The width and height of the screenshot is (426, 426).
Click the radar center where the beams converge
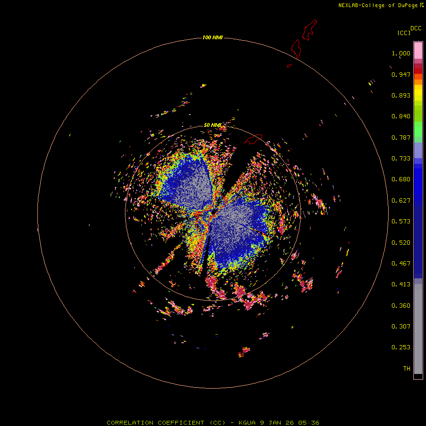[x=213, y=212]
